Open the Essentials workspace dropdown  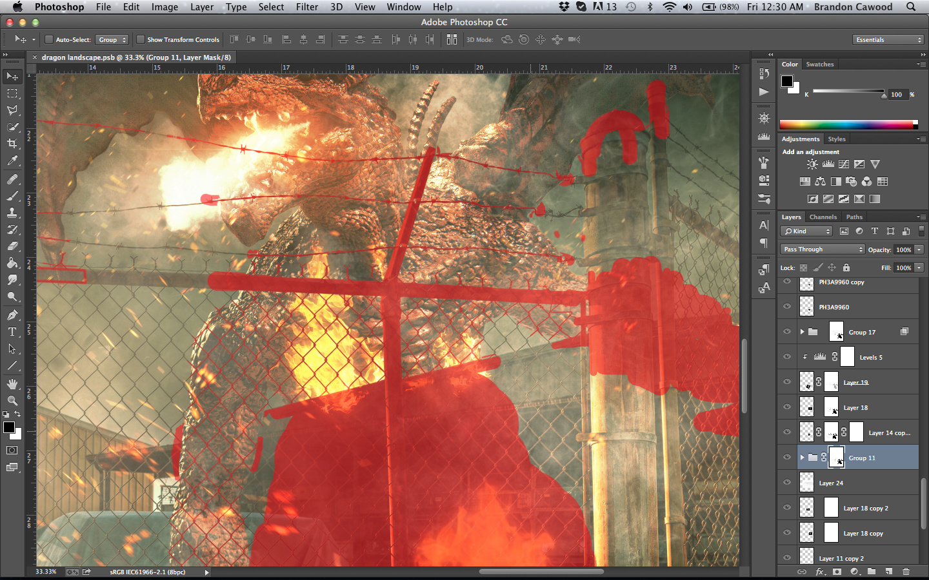coord(888,39)
